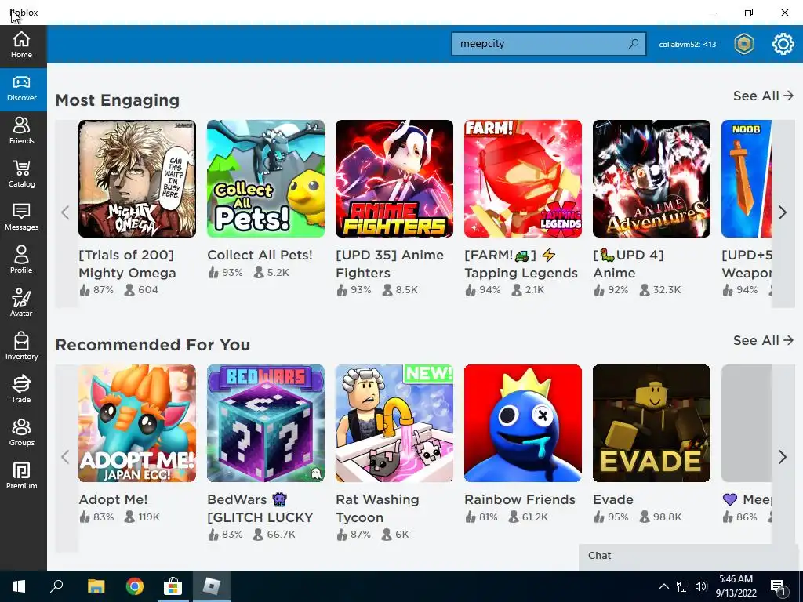Click the Collect All Pets! title

point(260,255)
